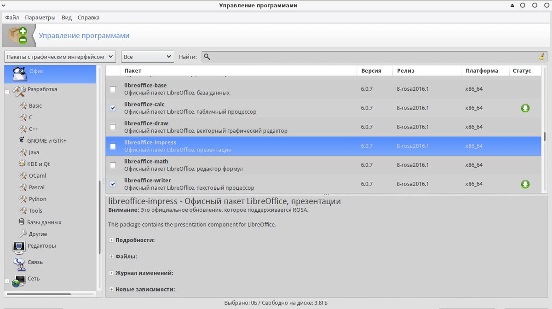Click the window roll-up arrow in title bar
Image resolution: width=552 pixels, height=309 pixels.
(512, 6)
